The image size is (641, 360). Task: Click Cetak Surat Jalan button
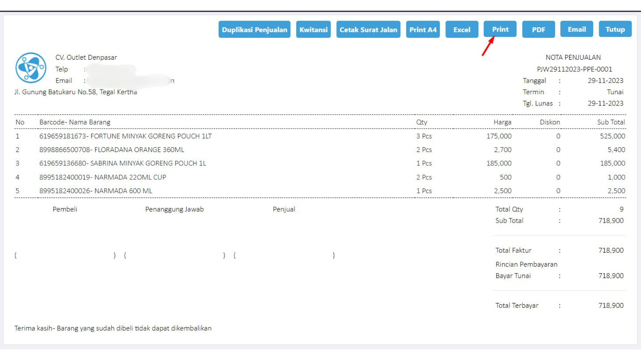tap(368, 29)
